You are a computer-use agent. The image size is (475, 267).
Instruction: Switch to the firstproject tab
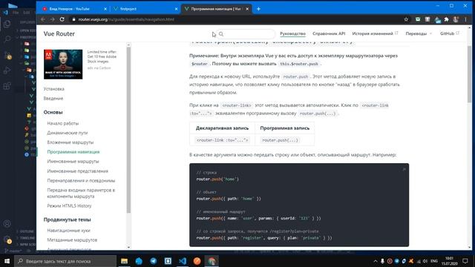pos(145,9)
